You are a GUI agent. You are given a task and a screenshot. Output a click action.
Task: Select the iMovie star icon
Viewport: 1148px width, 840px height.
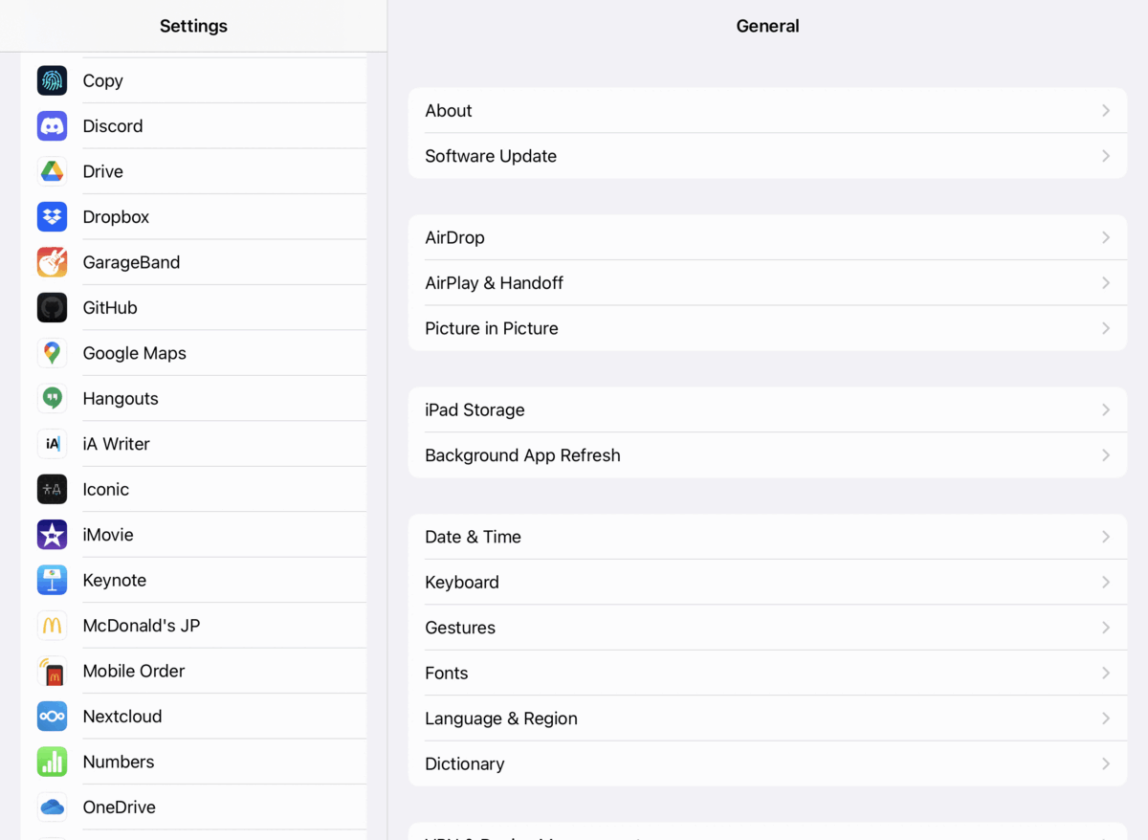pyautogui.click(x=52, y=535)
